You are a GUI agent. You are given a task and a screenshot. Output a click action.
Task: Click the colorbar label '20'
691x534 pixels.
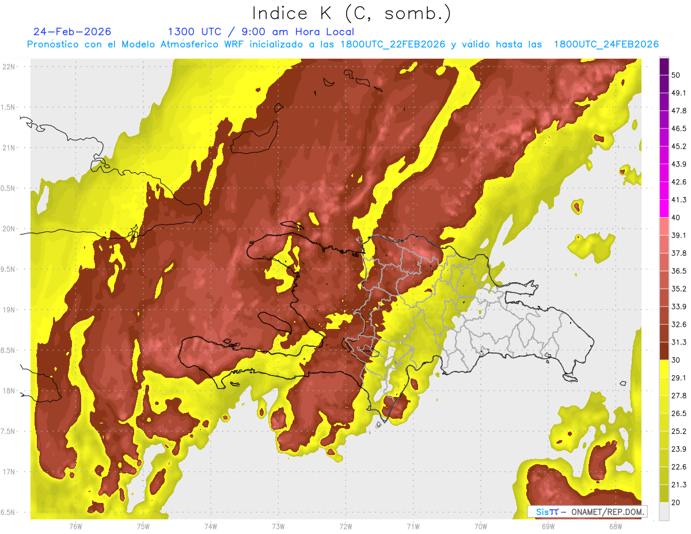[676, 503]
